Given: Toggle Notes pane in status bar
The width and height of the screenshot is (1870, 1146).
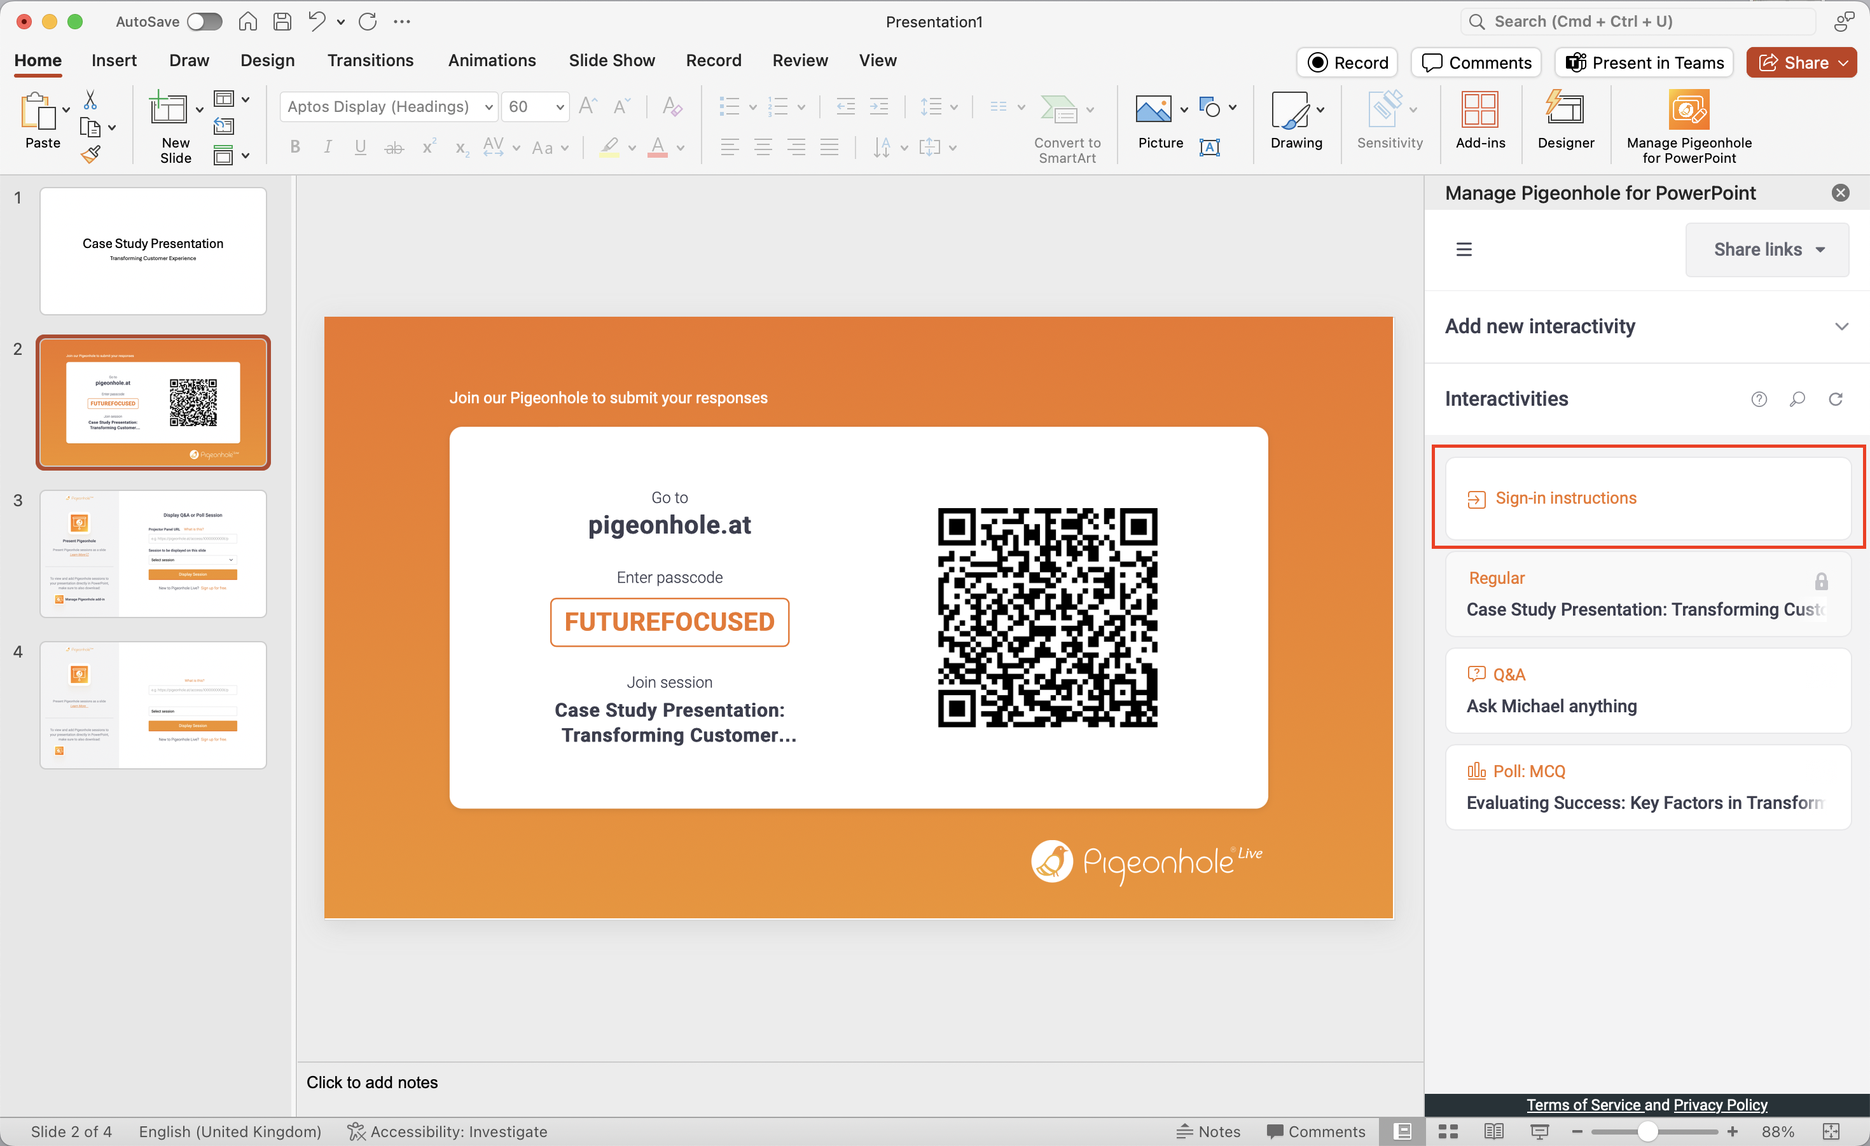Looking at the screenshot, I should (x=1209, y=1131).
